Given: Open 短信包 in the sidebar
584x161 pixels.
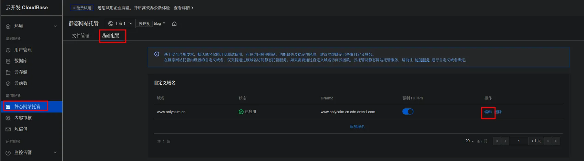Looking at the screenshot, I should click(x=21, y=129).
